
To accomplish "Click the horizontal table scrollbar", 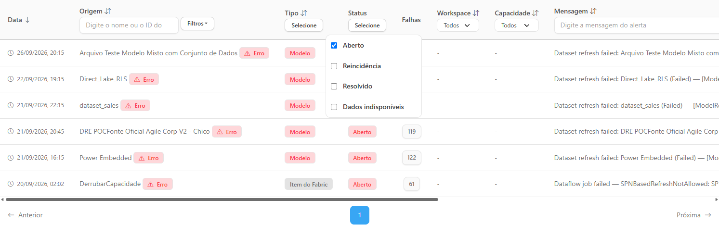I will [222, 199].
